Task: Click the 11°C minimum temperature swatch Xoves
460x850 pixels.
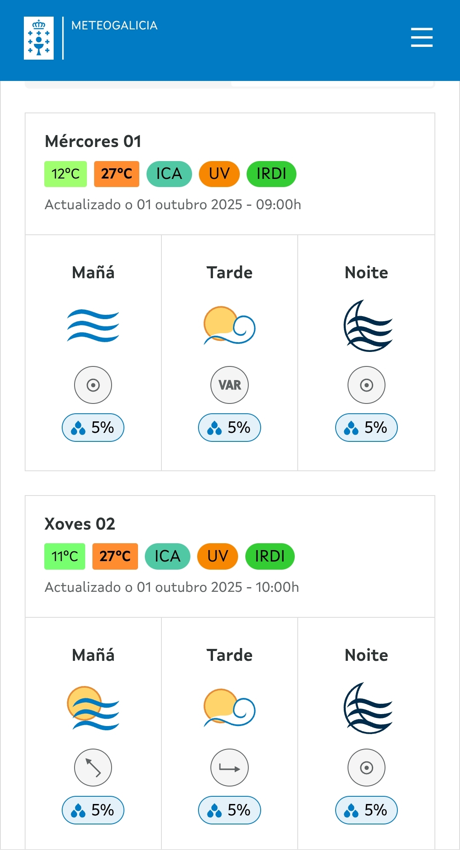Action: [65, 556]
